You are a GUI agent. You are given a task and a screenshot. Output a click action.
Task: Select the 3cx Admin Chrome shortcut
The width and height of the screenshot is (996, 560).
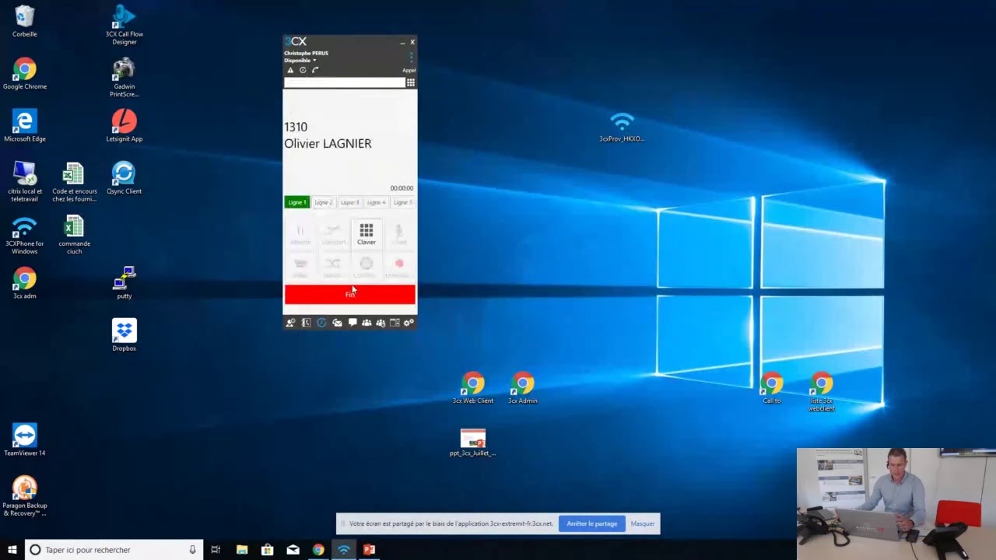(x=523, y=388)
